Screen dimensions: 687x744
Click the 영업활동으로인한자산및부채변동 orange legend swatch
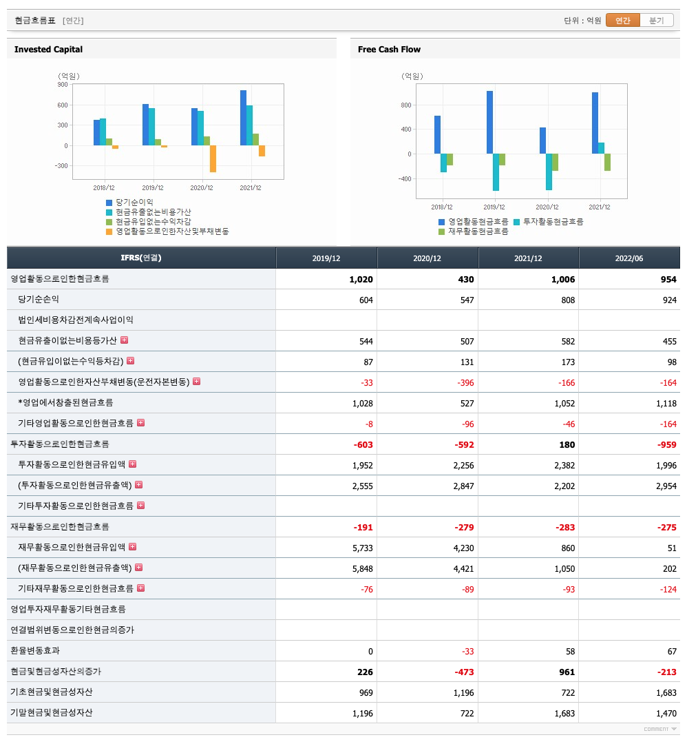click(109, 231)
